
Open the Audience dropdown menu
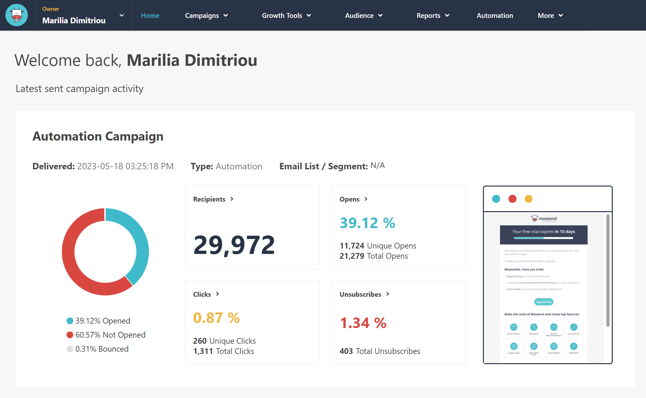point(364,15)
